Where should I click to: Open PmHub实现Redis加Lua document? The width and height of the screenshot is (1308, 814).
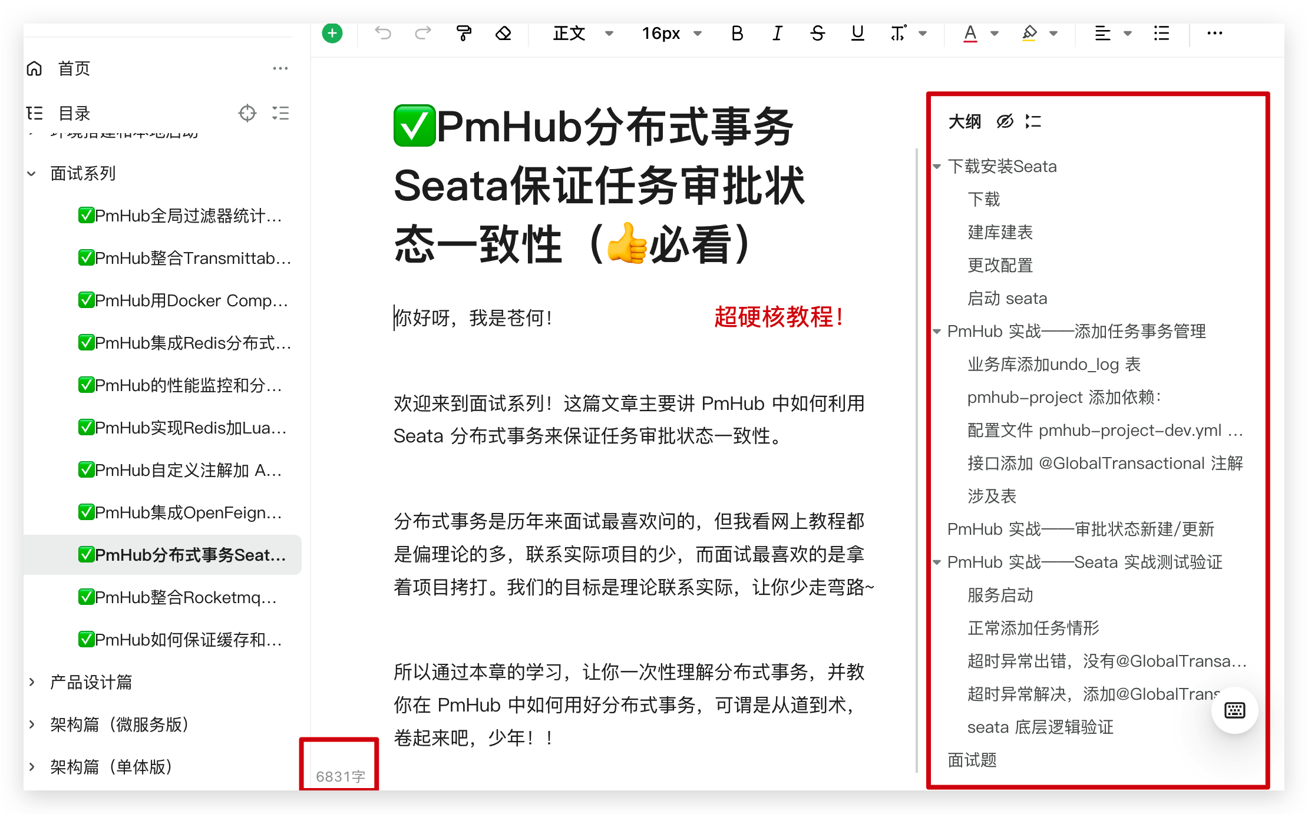[183, 428]
